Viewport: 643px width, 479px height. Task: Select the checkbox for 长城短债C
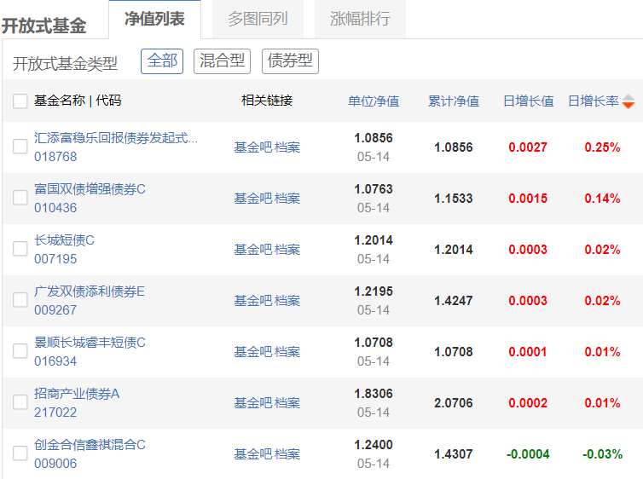tap(20, 249)
